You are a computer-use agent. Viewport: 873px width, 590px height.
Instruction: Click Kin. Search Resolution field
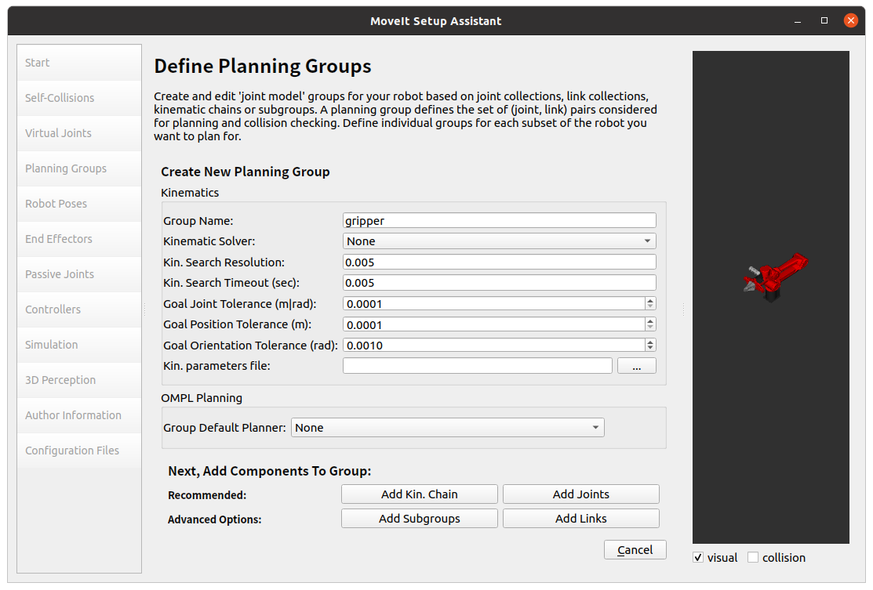(x=500, y=262)
